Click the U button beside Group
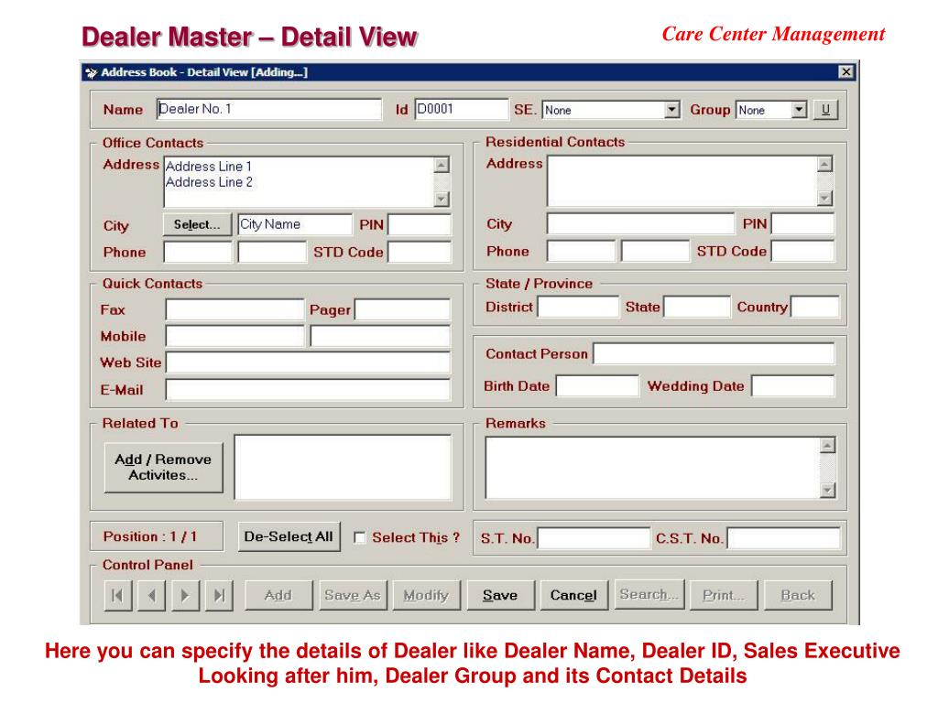 click(x=825, y=110)
